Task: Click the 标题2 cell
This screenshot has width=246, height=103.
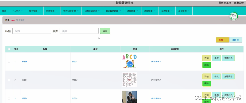Action: tap(24, 80)
